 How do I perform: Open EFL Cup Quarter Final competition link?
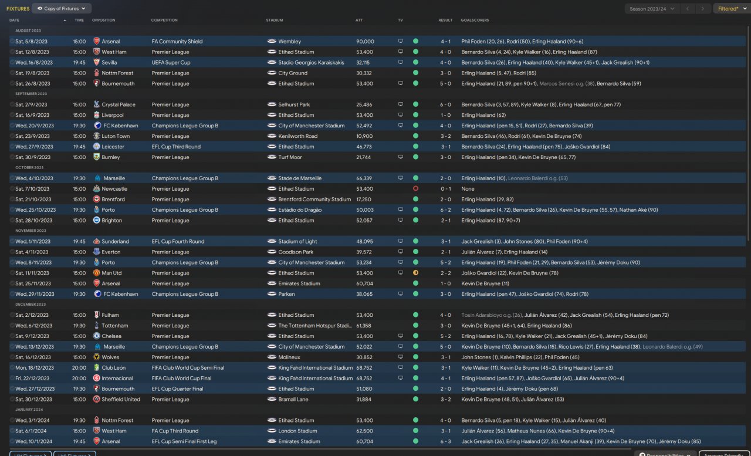click(x=177, y=389)
